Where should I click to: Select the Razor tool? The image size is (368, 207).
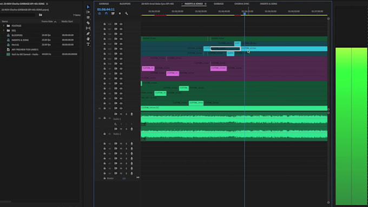[88, 23]
